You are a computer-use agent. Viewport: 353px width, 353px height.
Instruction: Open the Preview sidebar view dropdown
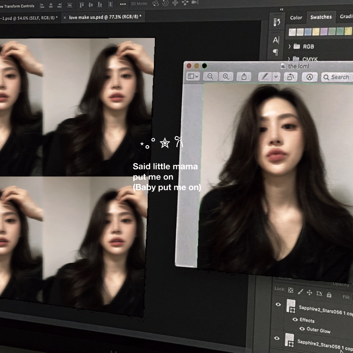tap(193, 76)
